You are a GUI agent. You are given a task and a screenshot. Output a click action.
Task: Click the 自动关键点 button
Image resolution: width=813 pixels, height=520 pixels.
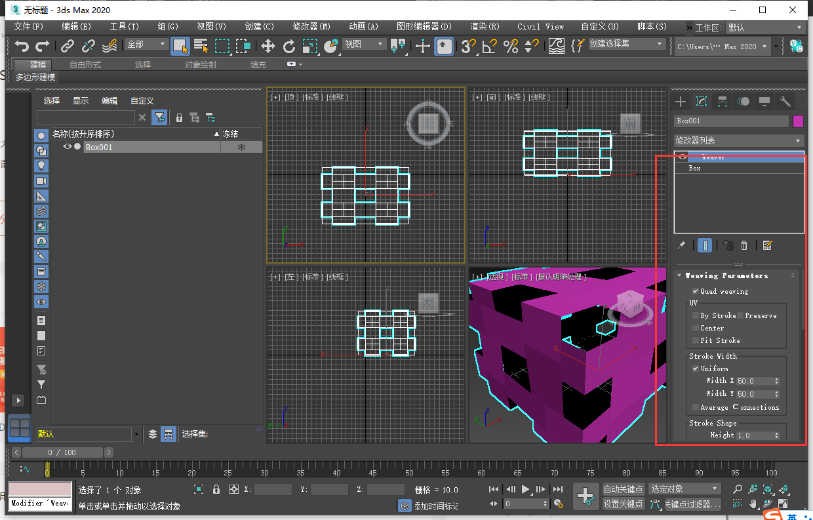(x=624, y=489)
